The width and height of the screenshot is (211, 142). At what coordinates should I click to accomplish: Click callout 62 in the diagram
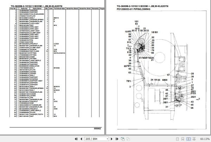pos(130,69)
